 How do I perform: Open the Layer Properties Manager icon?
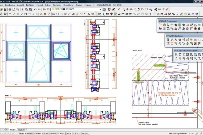44,9
